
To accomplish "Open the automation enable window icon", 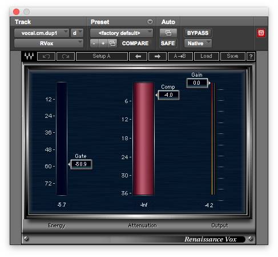I will click(168, 33).
